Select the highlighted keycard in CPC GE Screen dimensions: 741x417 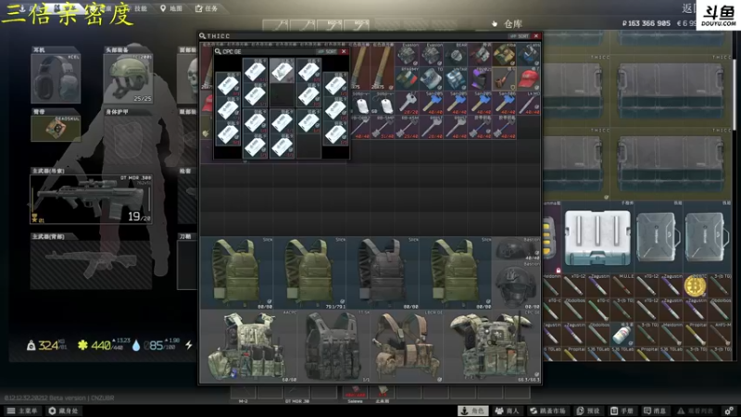pos(282,71)
